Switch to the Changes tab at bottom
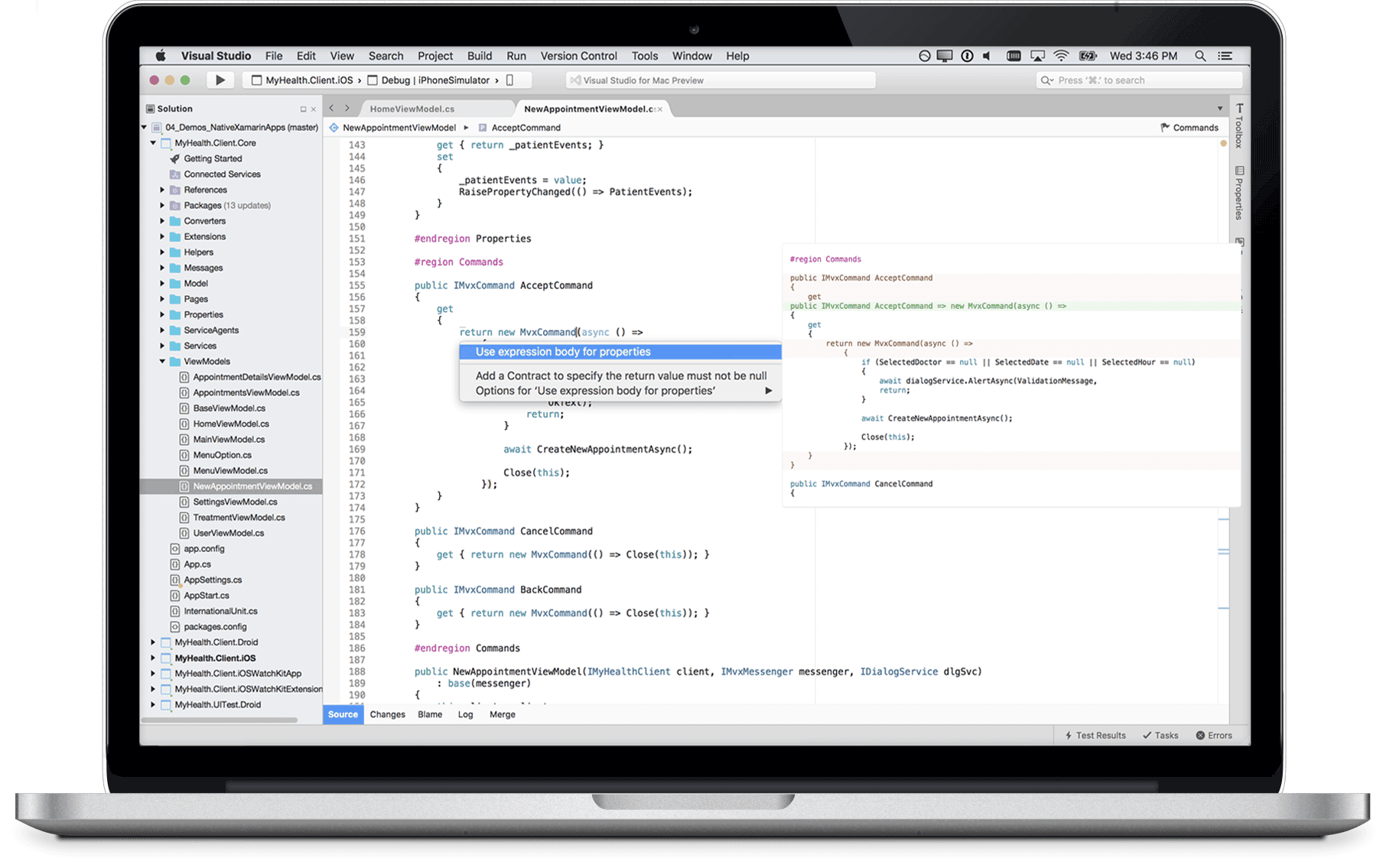1386x858 pixels. 387,714
